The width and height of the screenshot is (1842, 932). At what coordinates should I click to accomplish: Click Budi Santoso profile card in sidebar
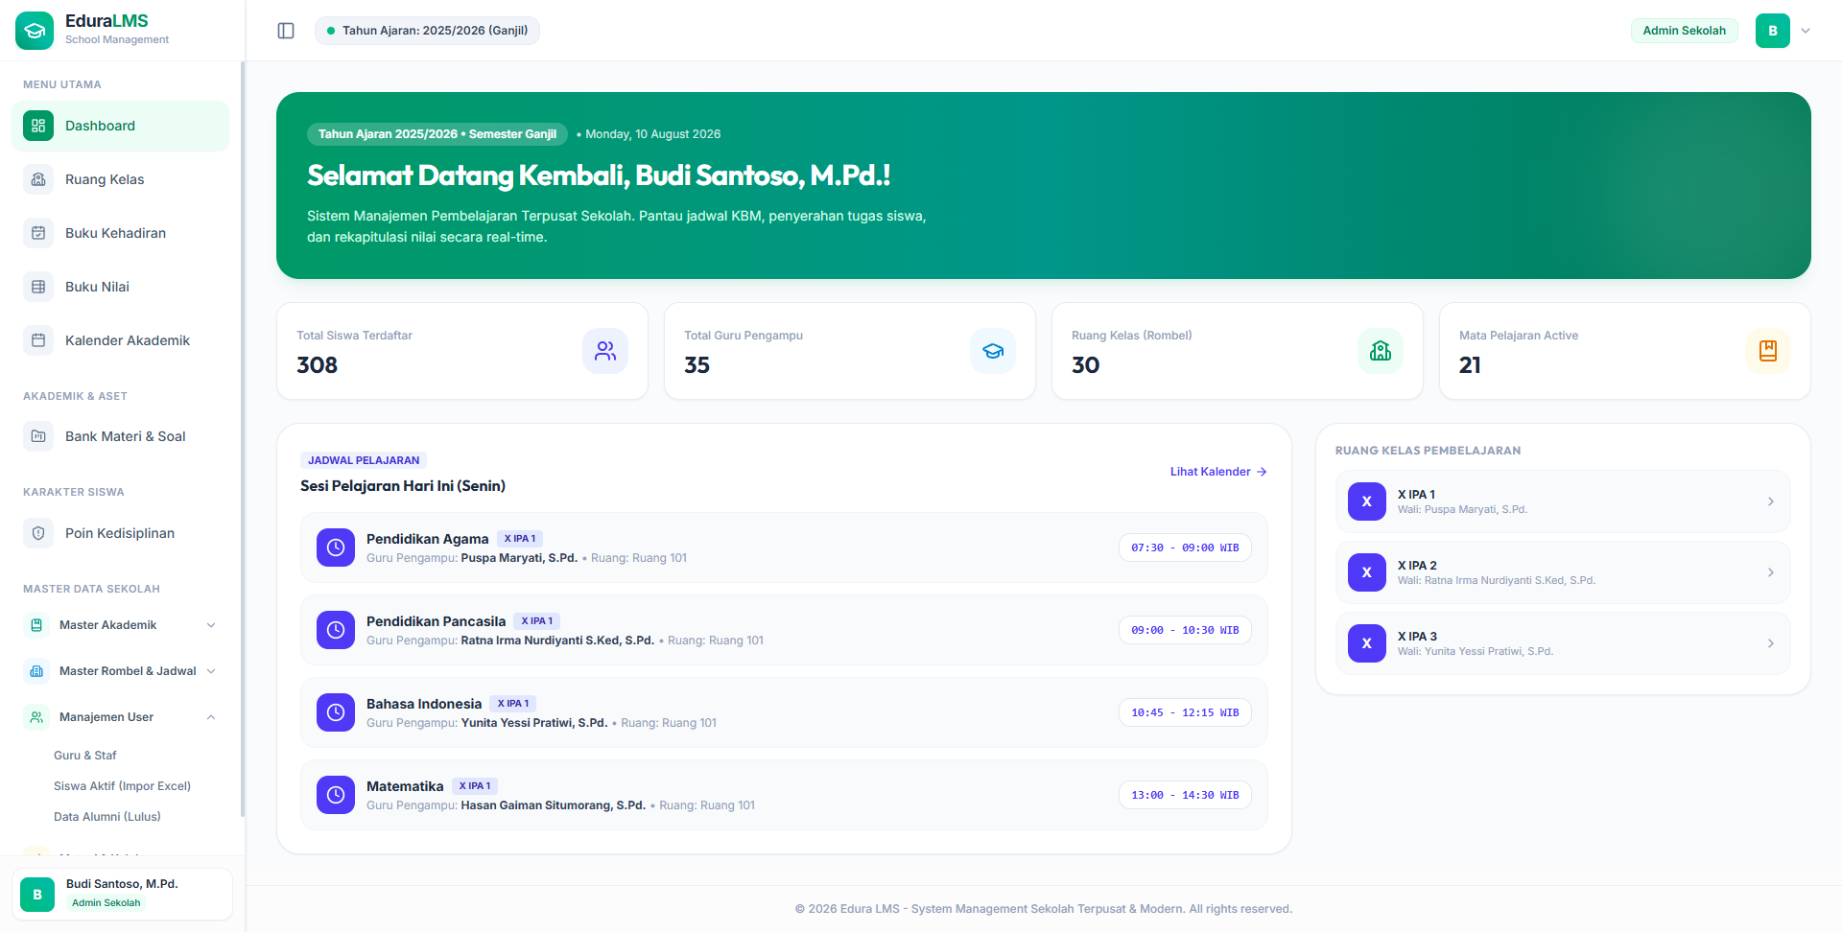123,894
